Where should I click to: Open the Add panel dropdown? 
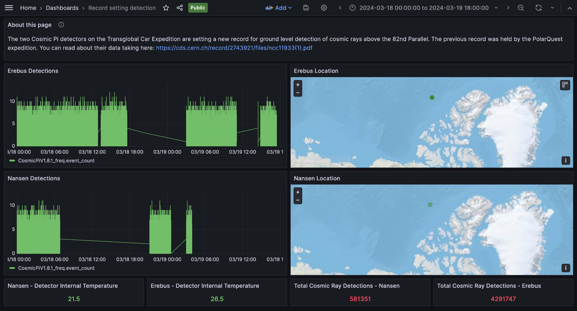tap(278, 8)
